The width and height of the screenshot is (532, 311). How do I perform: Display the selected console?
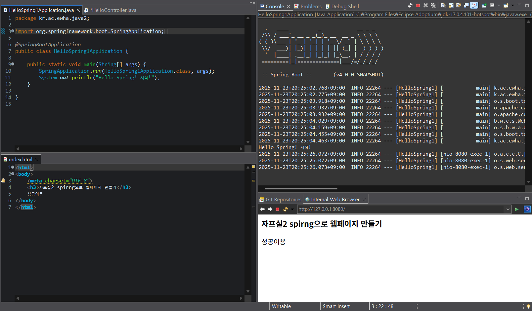[x=492, y=5]
